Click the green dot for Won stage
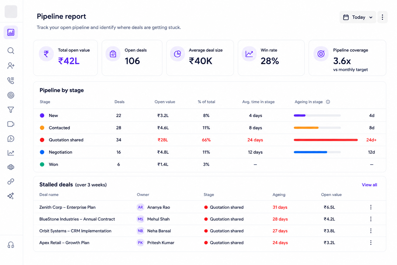 point(42,164)
